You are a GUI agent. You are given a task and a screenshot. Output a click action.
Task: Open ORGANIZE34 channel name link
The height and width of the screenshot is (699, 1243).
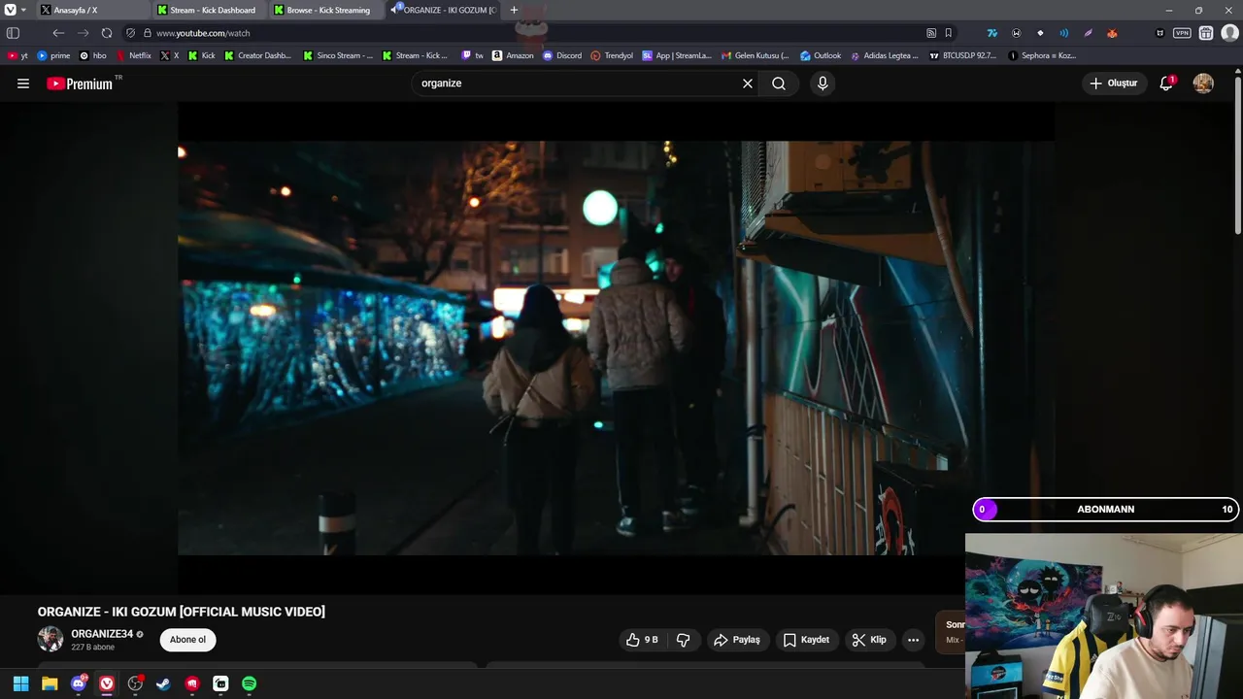[x=102, y=634]
